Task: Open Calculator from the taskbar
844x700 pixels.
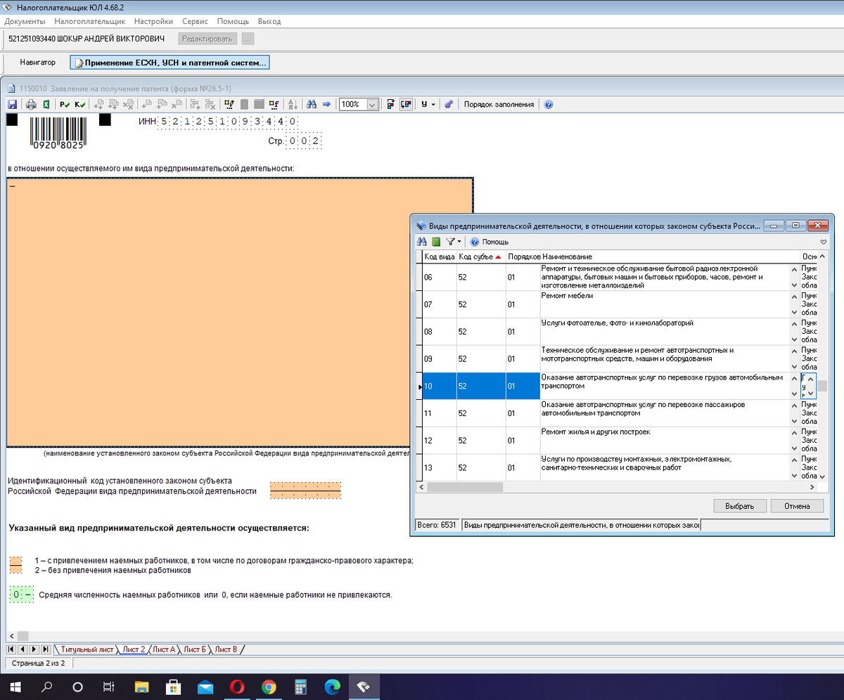Action: (x=300, y=687)
